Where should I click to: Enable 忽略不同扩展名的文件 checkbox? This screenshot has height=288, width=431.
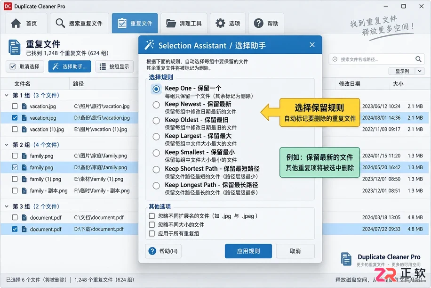coord(152,216)
